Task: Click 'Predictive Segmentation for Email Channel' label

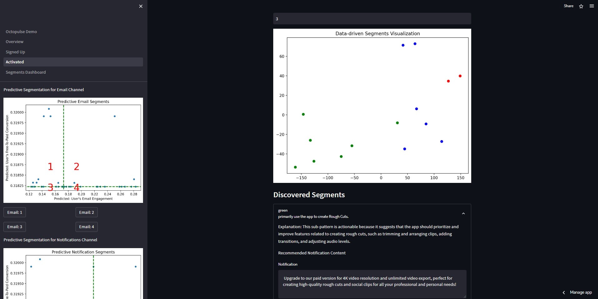Action: [44, 90]
